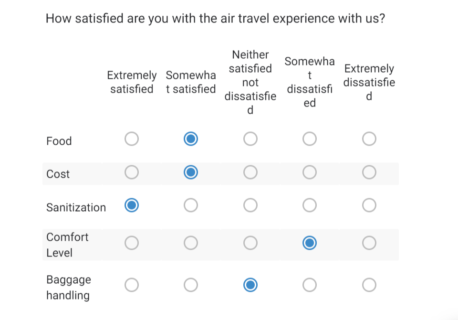Rate Sanitization as Extremely dissatisfied

[369, 205]
